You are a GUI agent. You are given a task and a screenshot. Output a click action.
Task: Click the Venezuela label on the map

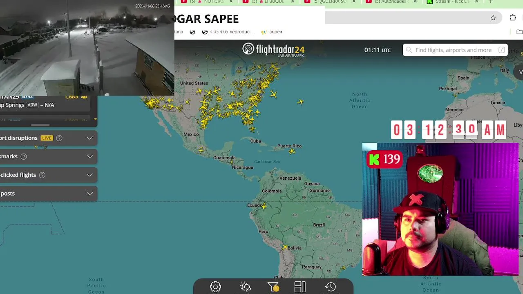coord(290,178)
